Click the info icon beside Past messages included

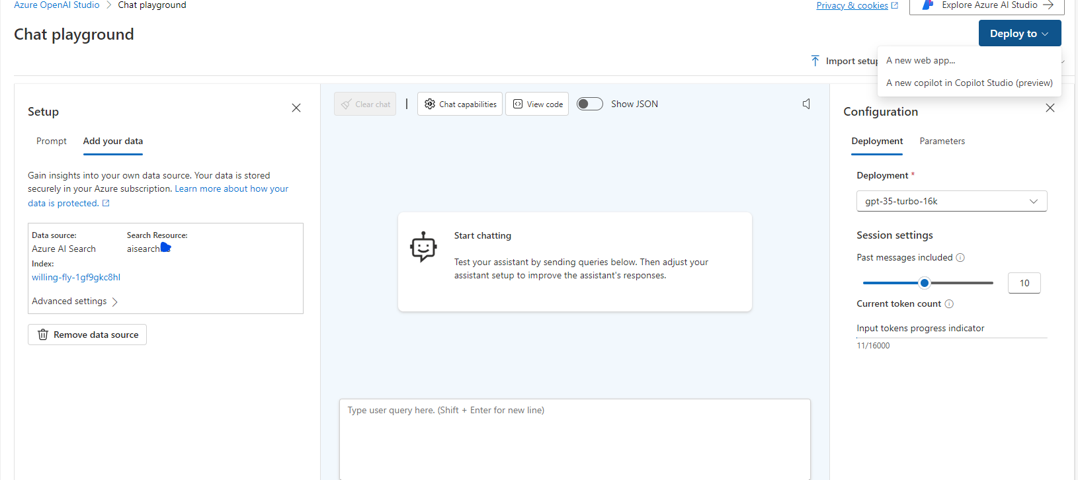(x=960, y=258)
